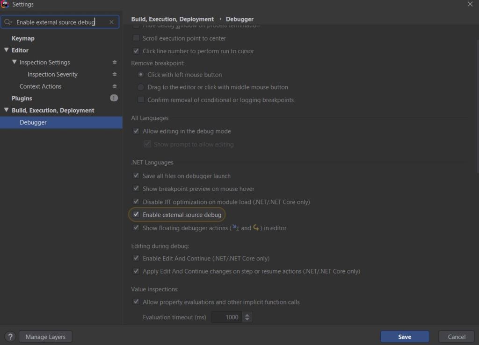Increase Evaluation timeout with stepper arrow
This screenshot has width=479, height=345.
247,315
